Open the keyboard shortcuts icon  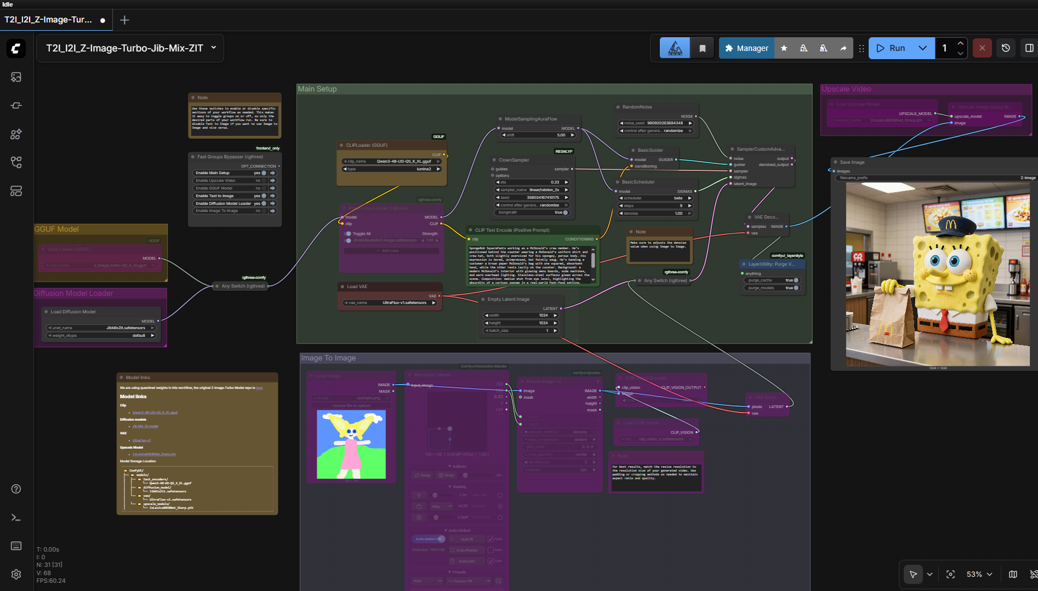pyautogui.click(x=16, y=546)
